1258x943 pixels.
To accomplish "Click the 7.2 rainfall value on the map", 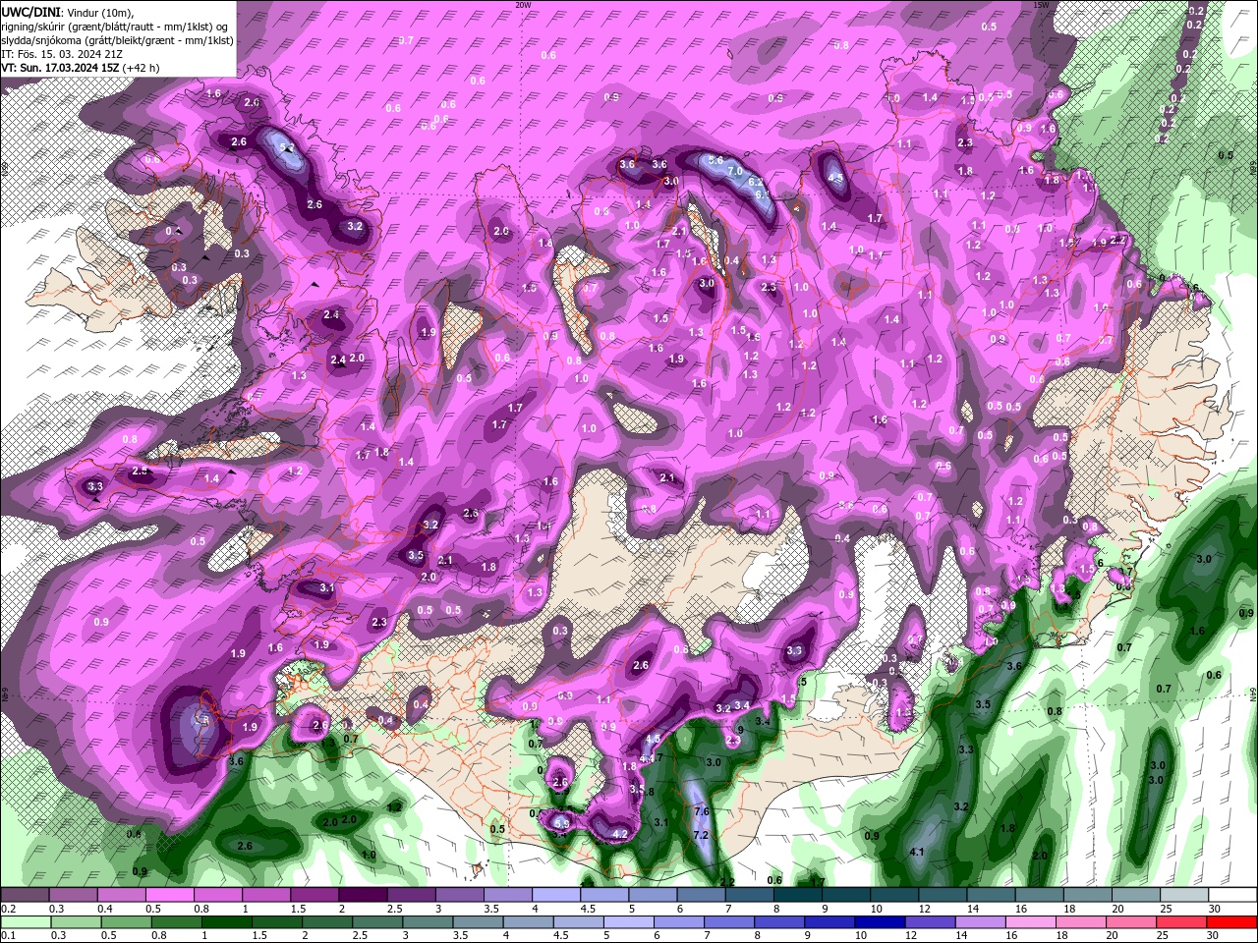I will (701, 835).
